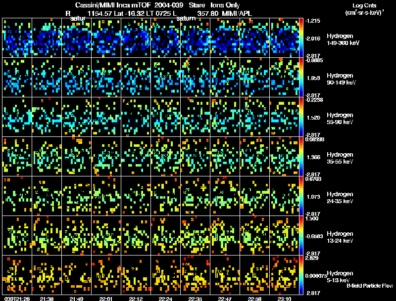Click the -2.016 colorbar value
This screenshot has width=396, height=301.
313,39
